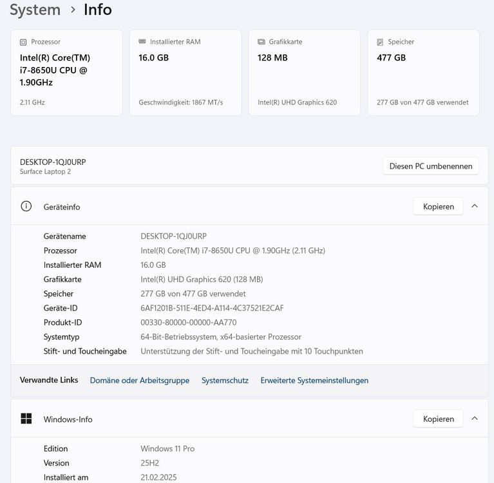Image resolution: width=494 pixels, height=483 pixels.
Task: Open the Systemschutz link
Action: tap(225, 381)
